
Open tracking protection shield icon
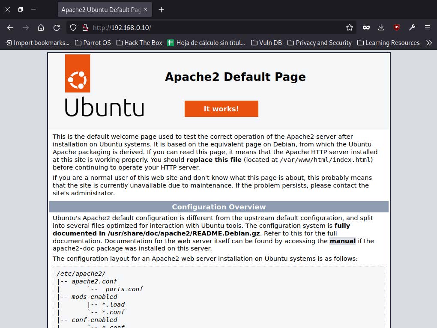coord(73,27)
